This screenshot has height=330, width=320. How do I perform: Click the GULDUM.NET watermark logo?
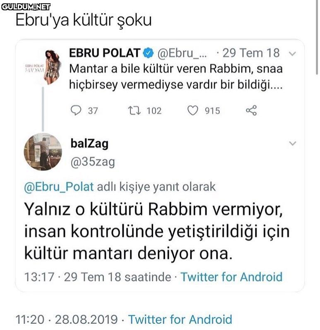coord(26,7)
